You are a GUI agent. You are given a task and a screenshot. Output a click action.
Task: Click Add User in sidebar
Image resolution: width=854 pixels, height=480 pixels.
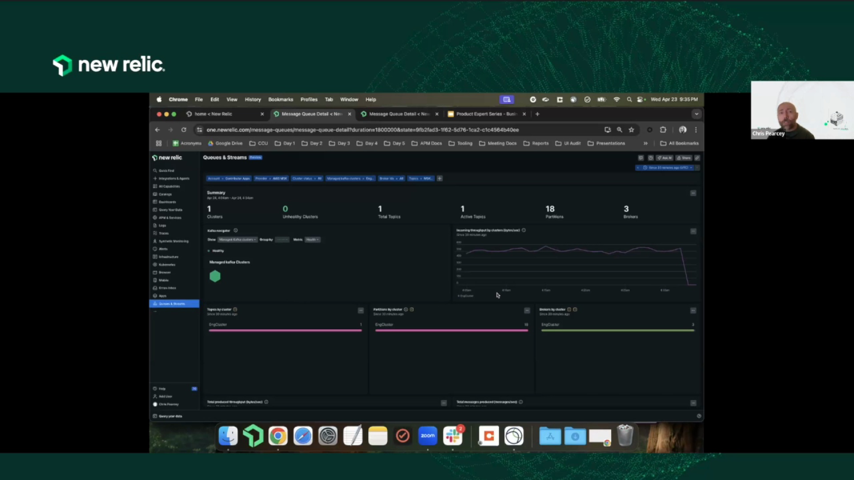163,396
